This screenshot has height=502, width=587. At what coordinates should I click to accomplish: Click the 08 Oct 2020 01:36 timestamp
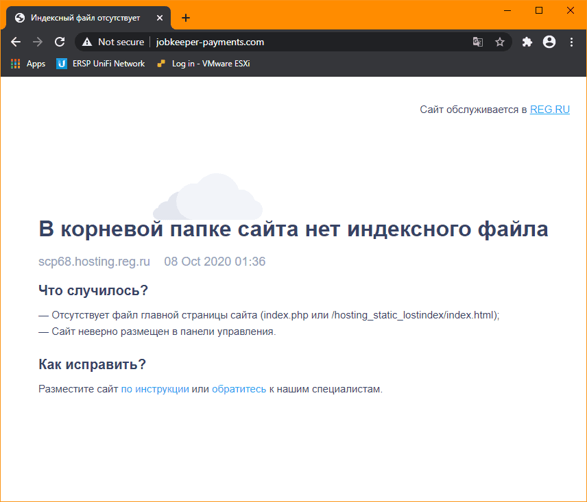pyautogui.click(x=215, y=262)
